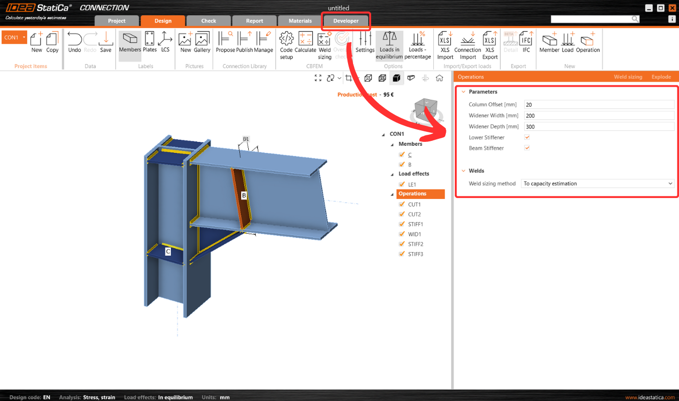Click the Calculate icon in CBFEM group

(x=305, y=43)
